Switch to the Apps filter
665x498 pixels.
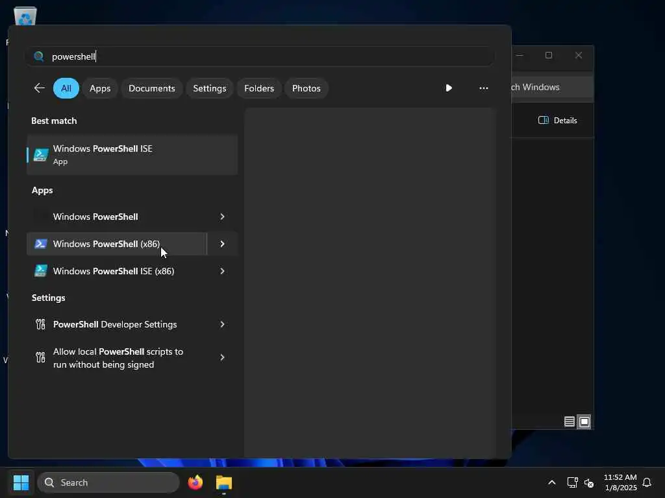[100, 88]
